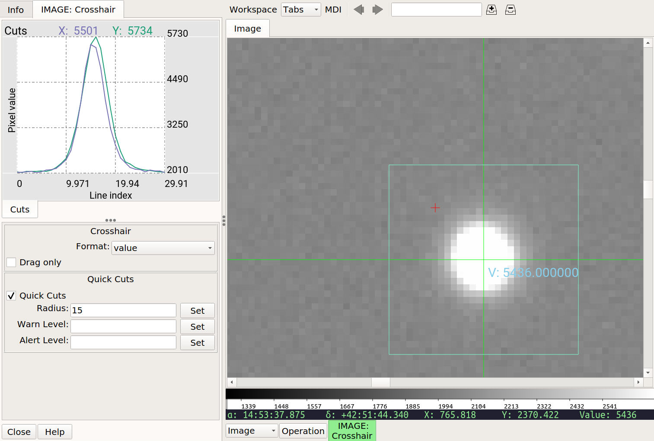Click the grayscale color bar
The width and height of the screenshot is (654, 441).
click(440, 393)
